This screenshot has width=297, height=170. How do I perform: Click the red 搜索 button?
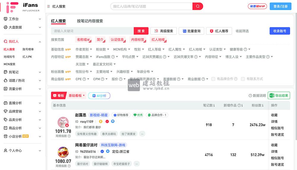click(x=141, y=31)
